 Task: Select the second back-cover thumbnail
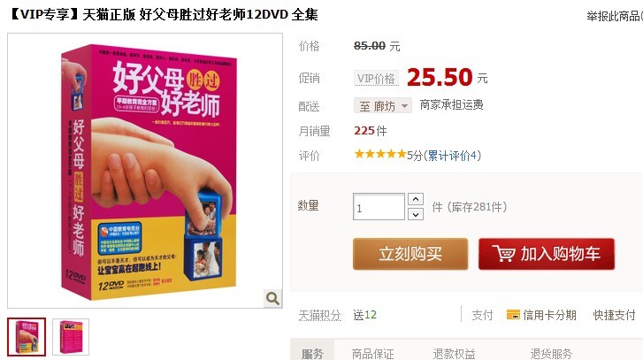[71, 337]
